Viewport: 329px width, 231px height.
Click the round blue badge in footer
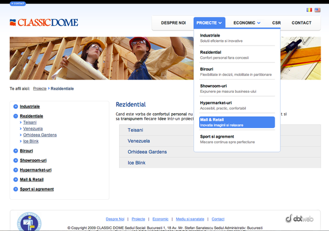[29, 221]
